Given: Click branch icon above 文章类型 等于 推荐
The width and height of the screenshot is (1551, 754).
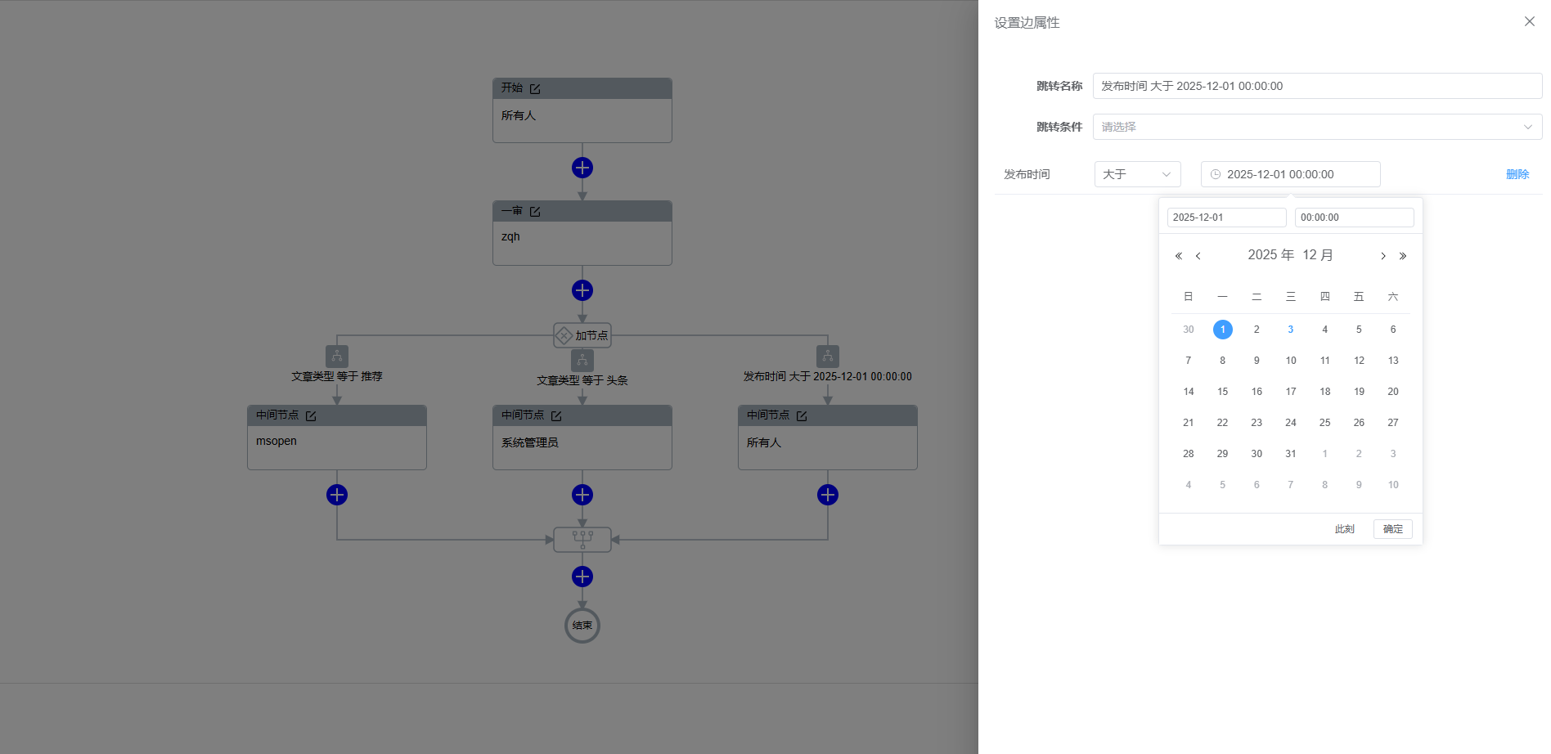Looking at the screenshot, I should tap(337, 357).
